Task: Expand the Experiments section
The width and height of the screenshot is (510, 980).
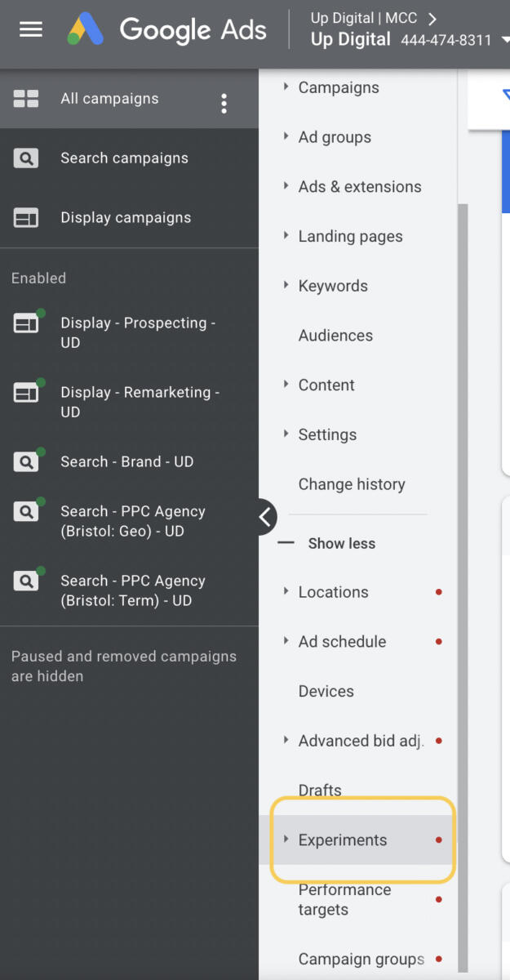Action: point(343,840)
